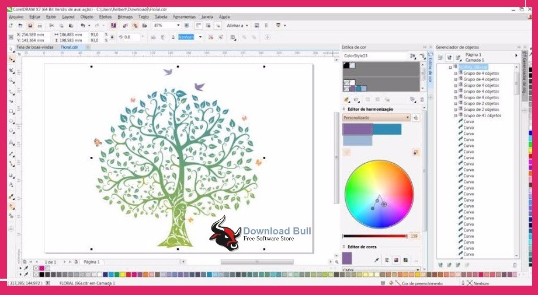
Task: Toggle show guidelines button in toolbar
Action: 218,26
